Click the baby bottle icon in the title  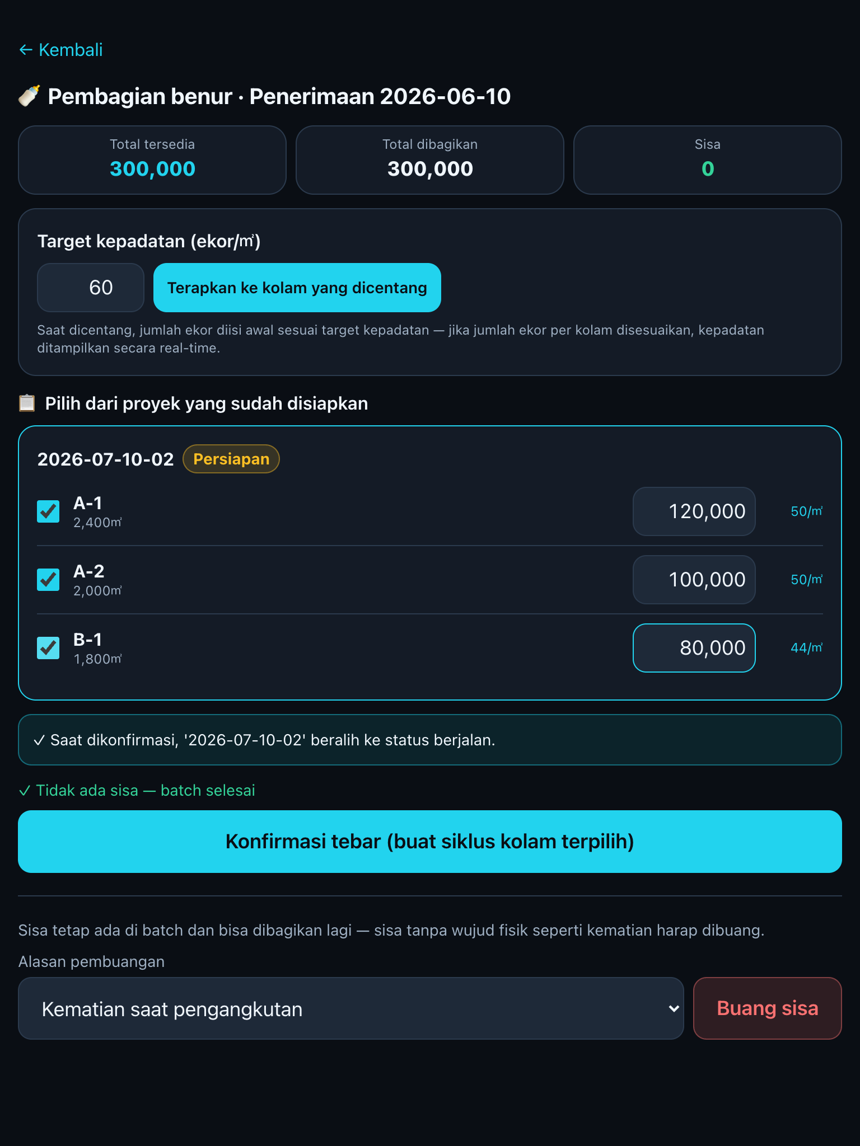tap(29, 96)
